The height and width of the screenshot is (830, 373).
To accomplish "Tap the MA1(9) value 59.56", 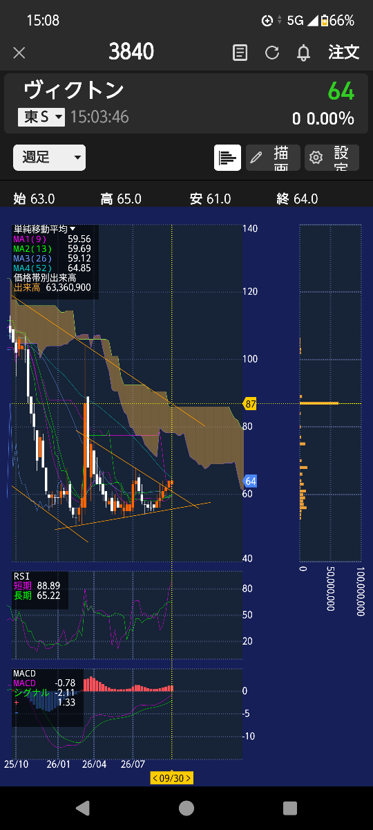I will [79, 239].
